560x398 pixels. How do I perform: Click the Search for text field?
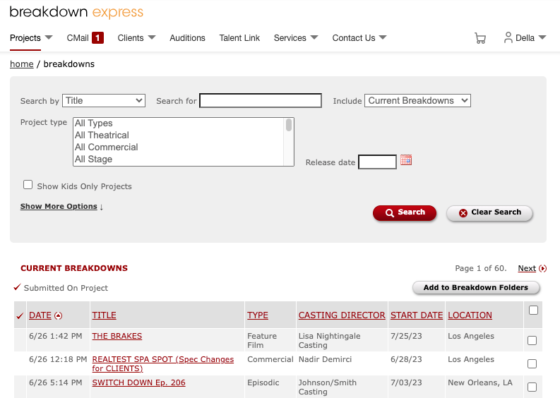click(261, 101)
